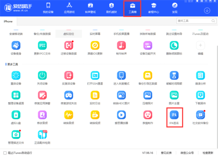
Task: Open the 修复应用弹窗 tool
Action: coord(42,95)
